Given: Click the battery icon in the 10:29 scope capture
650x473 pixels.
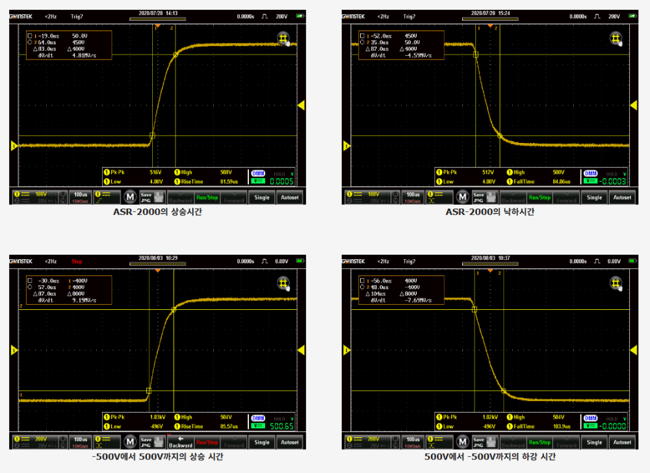Looking at the screenshot, I should (300, 261).
